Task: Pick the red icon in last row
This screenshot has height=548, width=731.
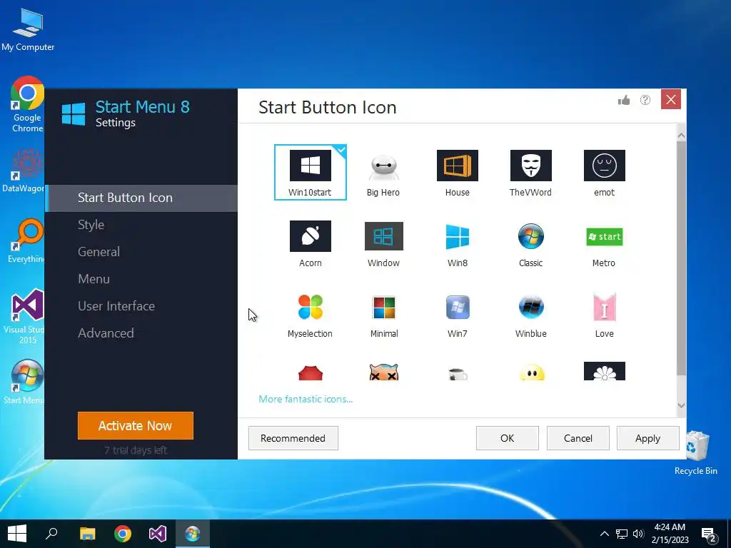Action: pos(310,372)
